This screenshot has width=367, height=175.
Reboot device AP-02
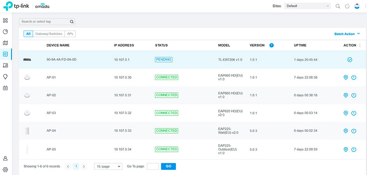click(354, 95)
